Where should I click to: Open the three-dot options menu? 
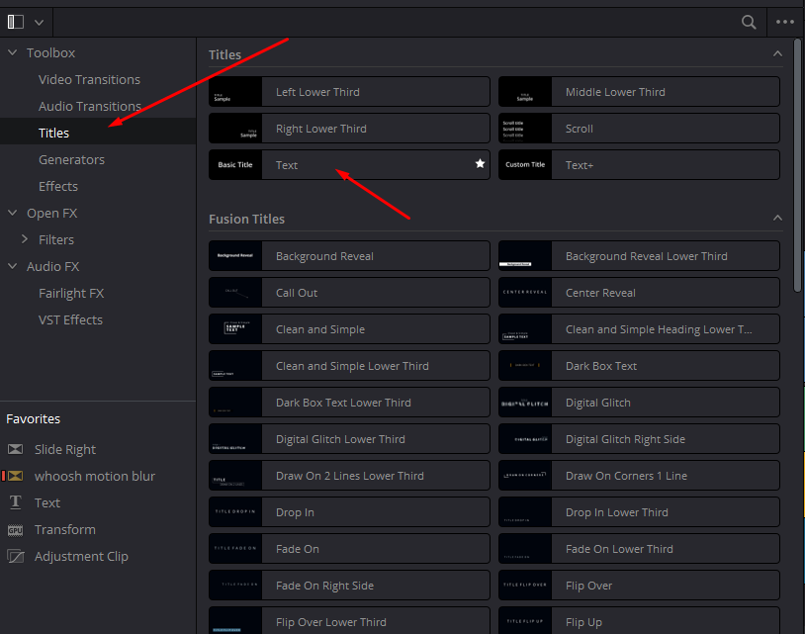785,21
